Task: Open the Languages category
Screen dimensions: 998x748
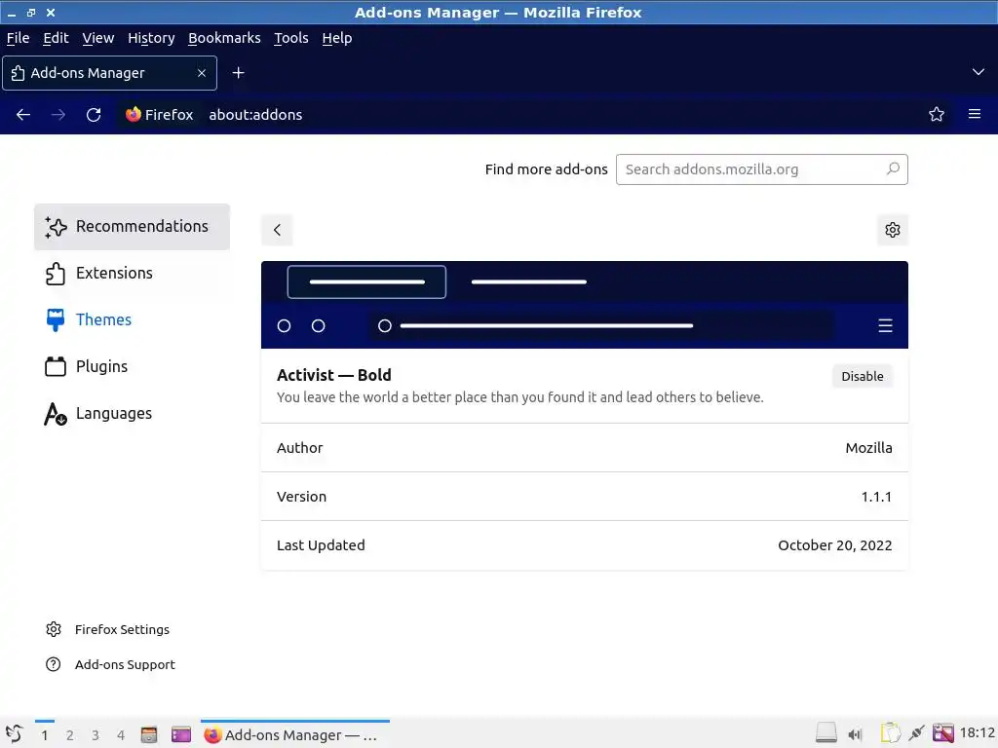Action: [132, 413]
